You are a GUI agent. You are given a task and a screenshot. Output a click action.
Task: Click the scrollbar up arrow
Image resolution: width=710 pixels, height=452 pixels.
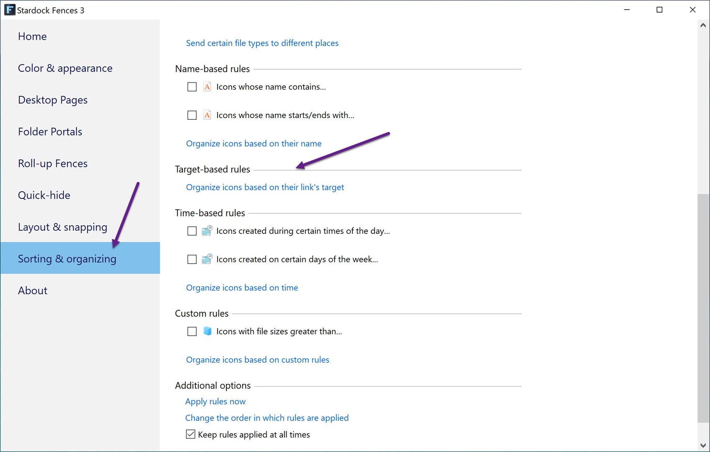pyautogui.click(x=703, y=26)
